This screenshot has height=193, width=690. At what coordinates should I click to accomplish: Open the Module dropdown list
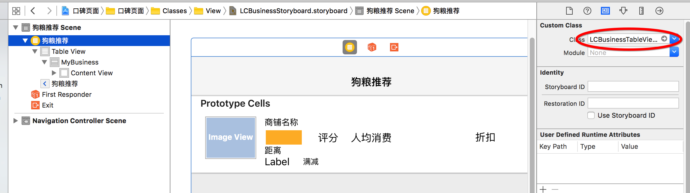(674, 52)
